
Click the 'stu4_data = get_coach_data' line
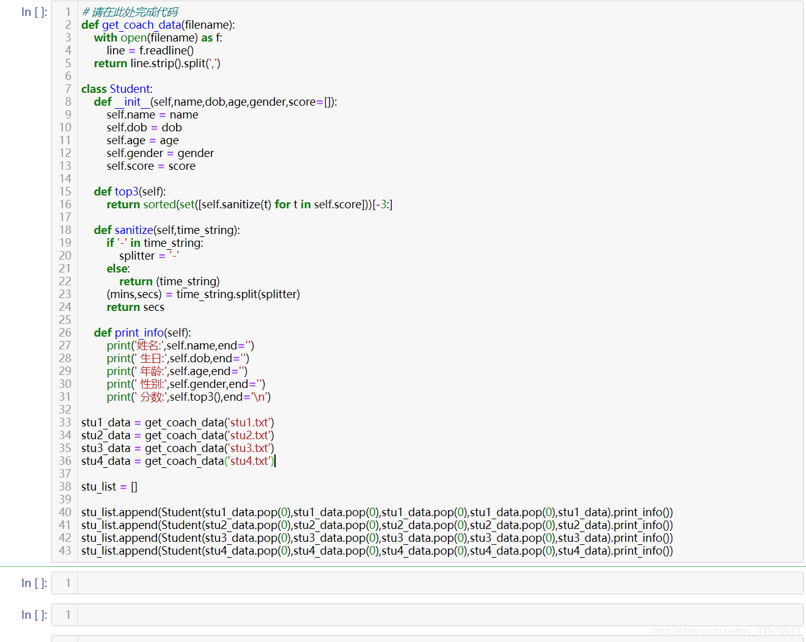tap(178, 461)
